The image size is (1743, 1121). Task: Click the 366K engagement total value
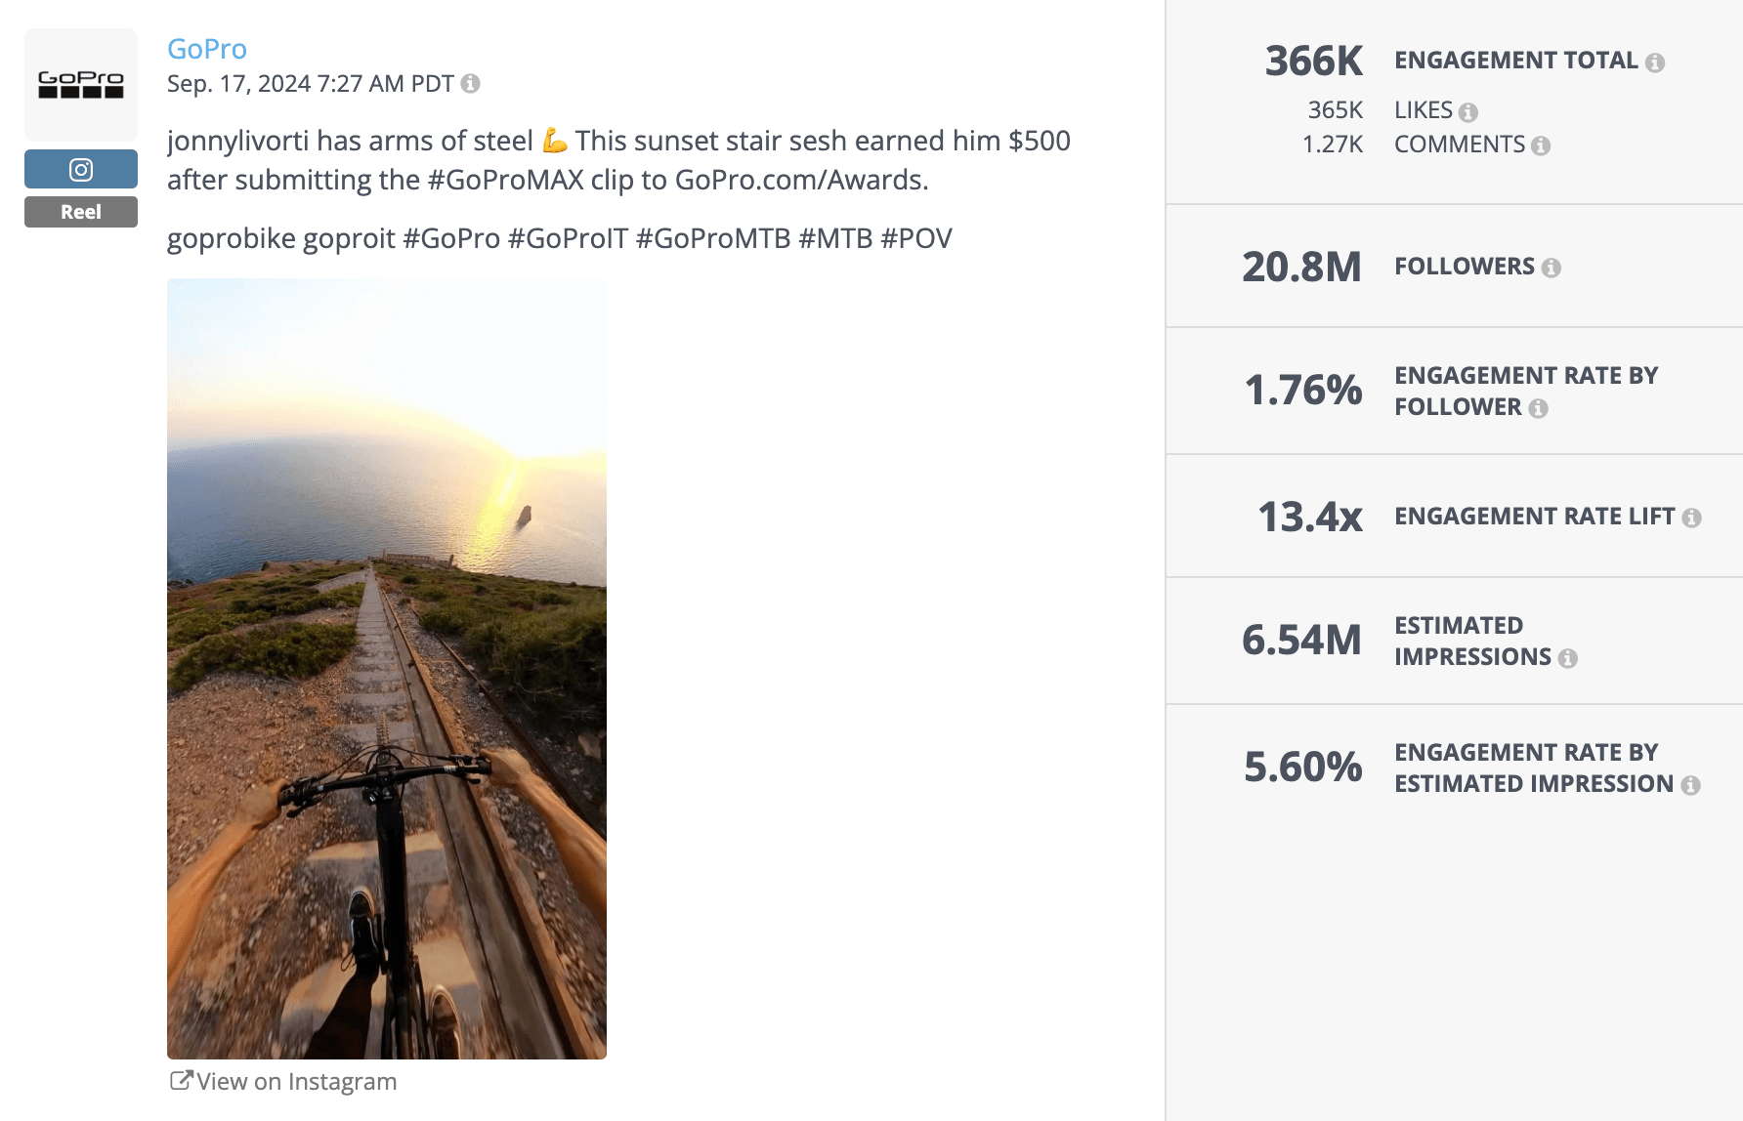pos(1313,62)
